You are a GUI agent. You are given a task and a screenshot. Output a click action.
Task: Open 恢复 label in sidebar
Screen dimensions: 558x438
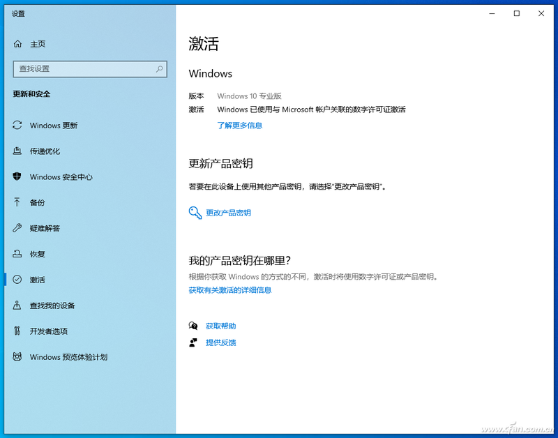[38, 254]
